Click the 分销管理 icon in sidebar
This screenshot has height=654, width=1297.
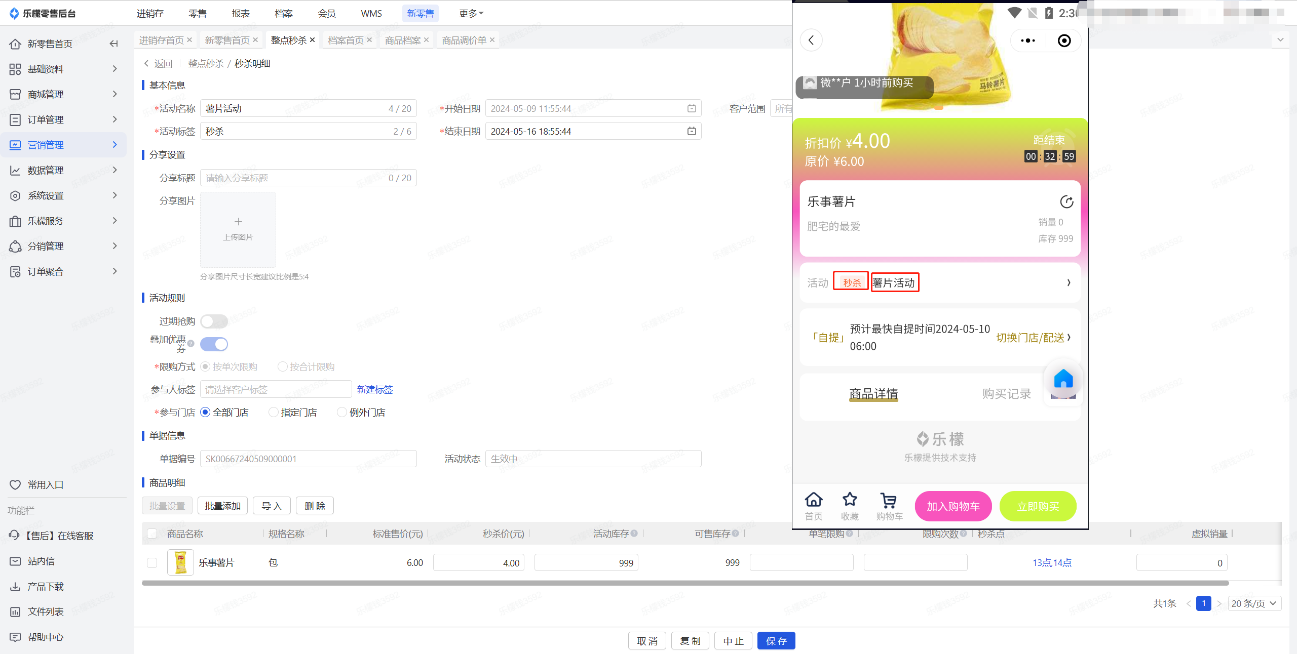point(15,247)
